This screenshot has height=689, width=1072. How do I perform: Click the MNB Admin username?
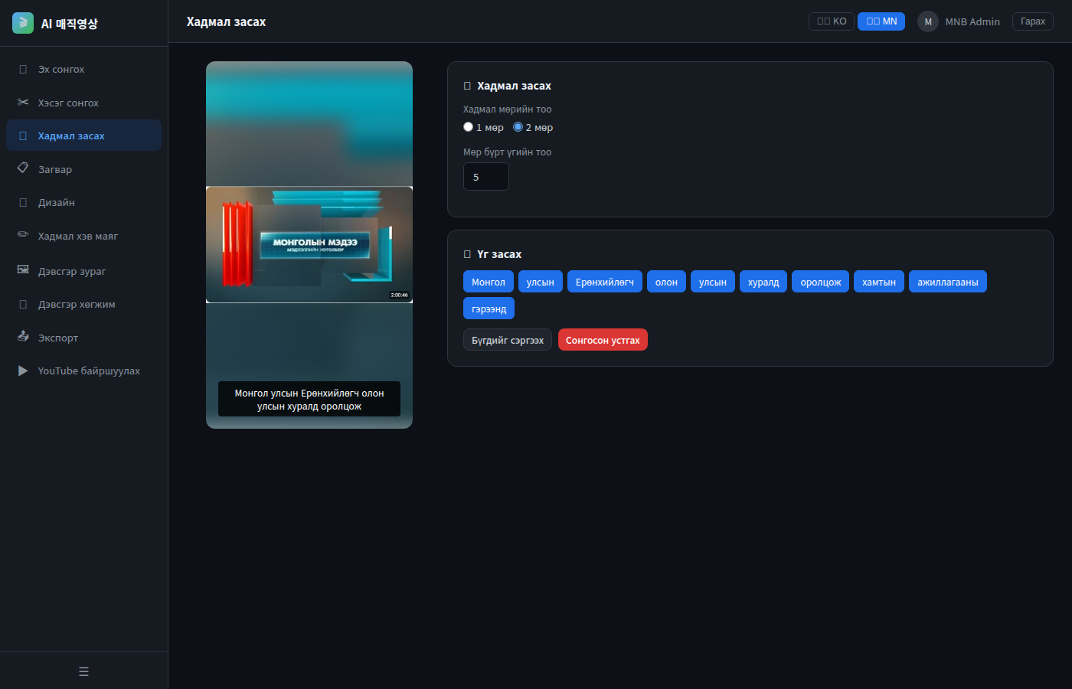click(972, 21)
